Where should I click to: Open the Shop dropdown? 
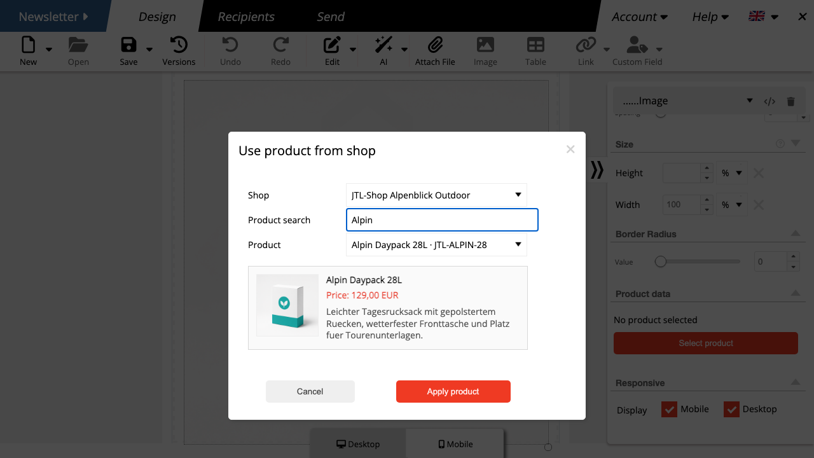(436, 195)
